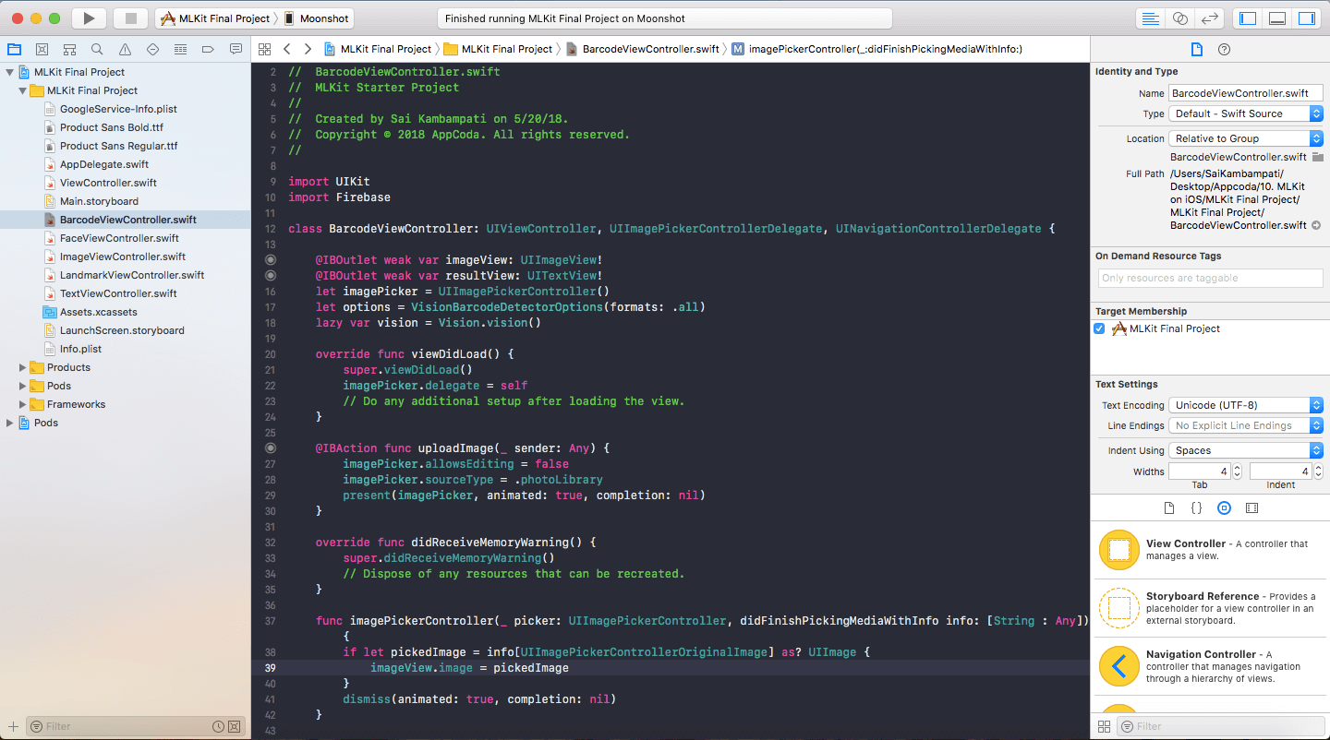This screenshot has height=740, width=1330.
Task: Show the Code Snippet library
Action: click(x=1196, y=507)
